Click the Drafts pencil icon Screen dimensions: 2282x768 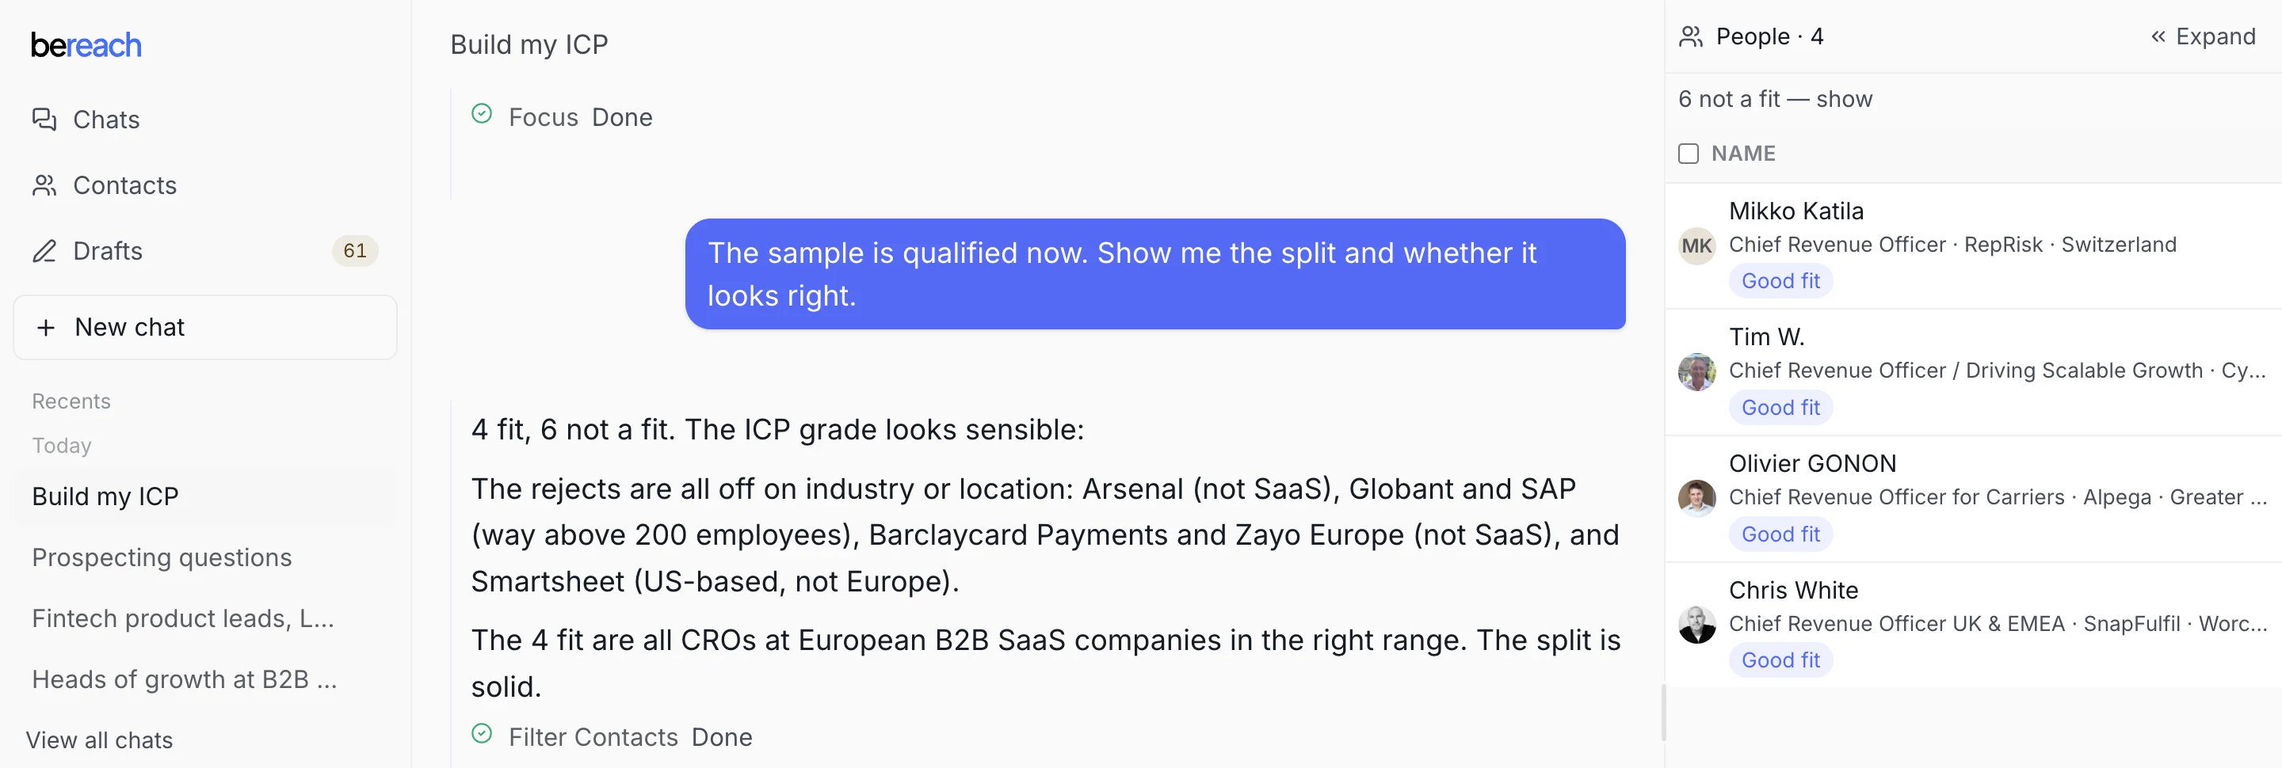pyautogui.click(x=44, y=250)
